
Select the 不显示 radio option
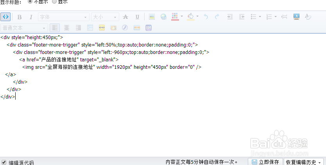30,2
